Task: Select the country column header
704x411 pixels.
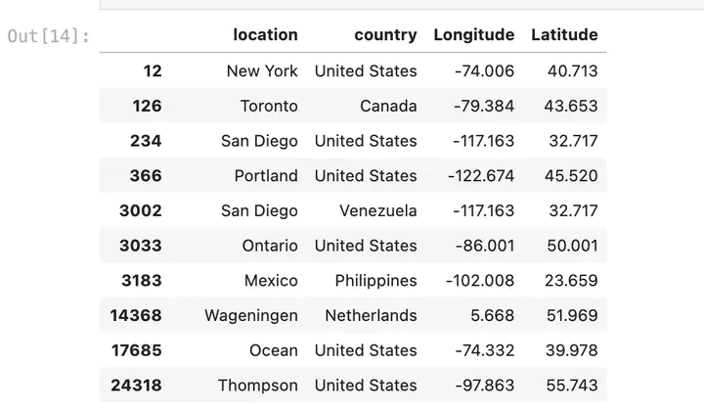Action: point(384,35)
